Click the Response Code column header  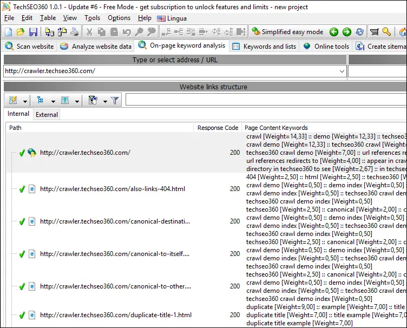click(218, 128)
